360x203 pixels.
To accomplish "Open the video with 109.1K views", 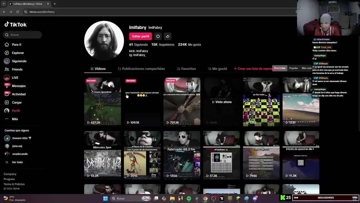I will tap(142, 102).
